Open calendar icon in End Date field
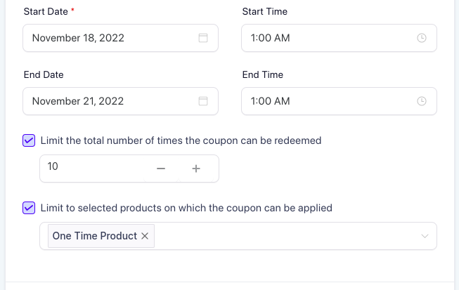Image resolution: width=459 pixels, height=290 pixels. 203,101
